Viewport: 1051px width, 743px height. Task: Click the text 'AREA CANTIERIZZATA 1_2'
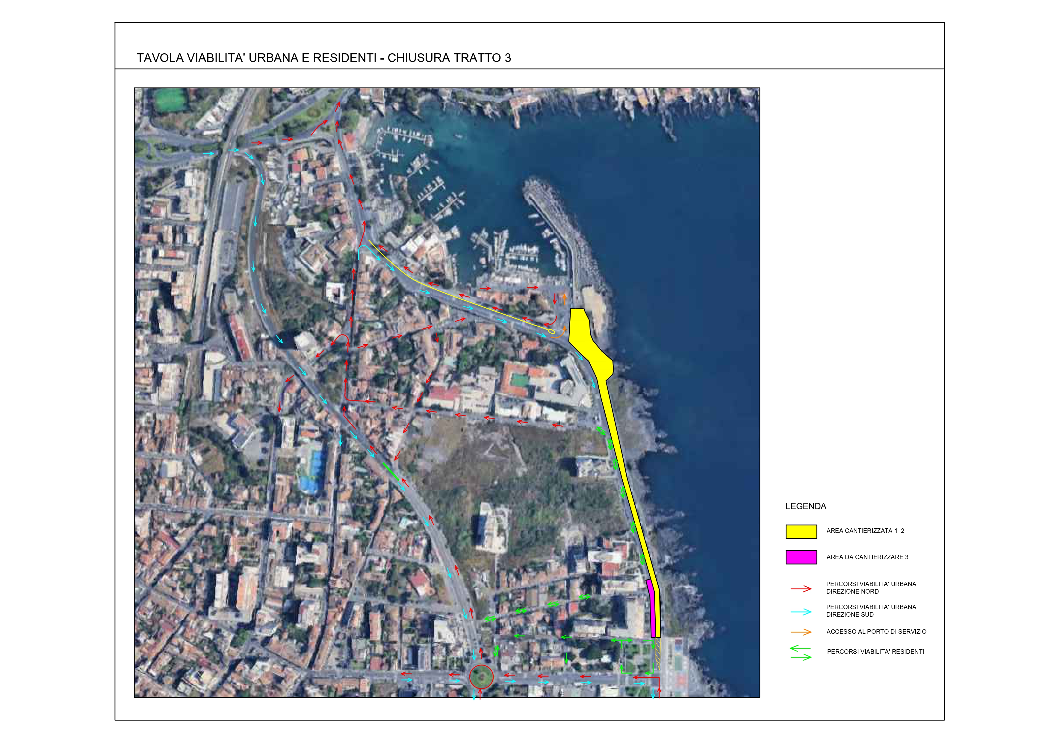(x=865, y=531)
